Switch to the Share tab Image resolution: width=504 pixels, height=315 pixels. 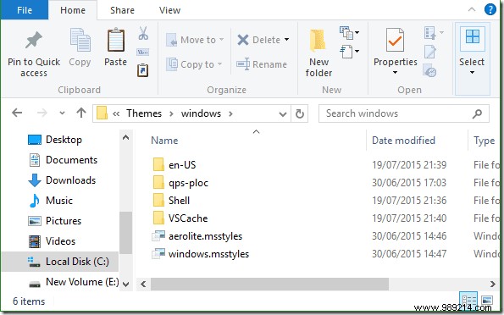[x=122, y=10]
